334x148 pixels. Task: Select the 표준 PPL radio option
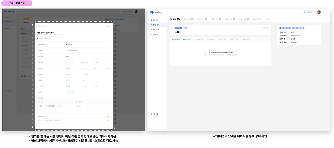pos(85,62)
